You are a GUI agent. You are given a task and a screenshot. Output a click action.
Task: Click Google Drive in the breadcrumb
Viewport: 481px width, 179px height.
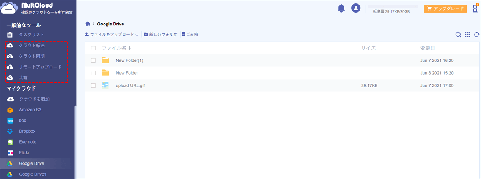tap(110, 24)
